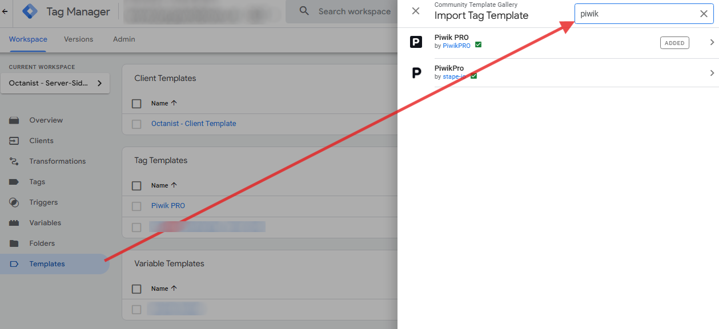Expand the PiwikPro by stape-io listing

(711, 72)
